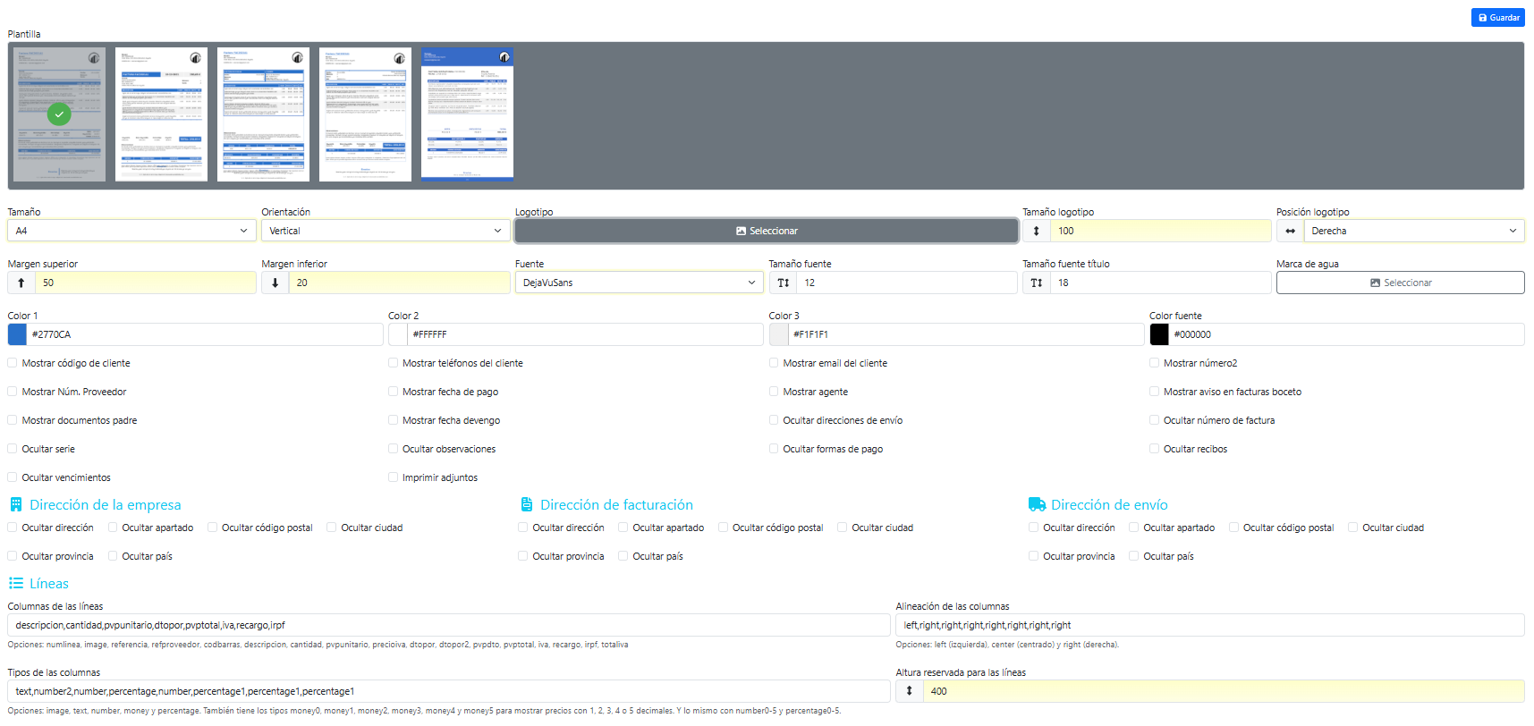This screenshot has height=726, width=1534.
Task: Click the vertical resize icon for Tamaño logotipo
Action: pos(1036,231)
